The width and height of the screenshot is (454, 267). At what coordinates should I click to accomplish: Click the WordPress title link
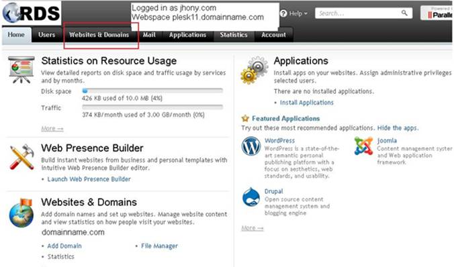click(279, 141)
